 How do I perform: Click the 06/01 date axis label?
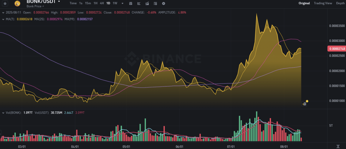coord(179,146)
